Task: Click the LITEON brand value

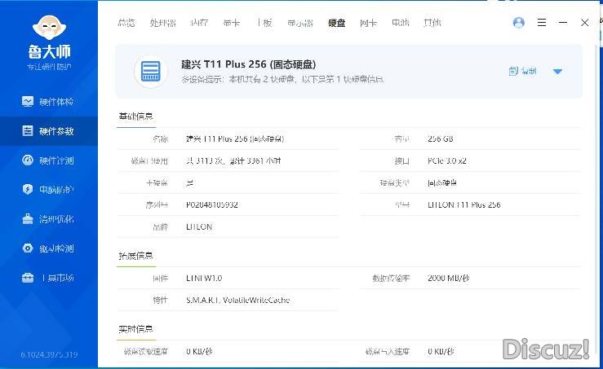Action: tap(199, 227)
